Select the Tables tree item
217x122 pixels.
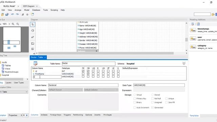[8, 65]
